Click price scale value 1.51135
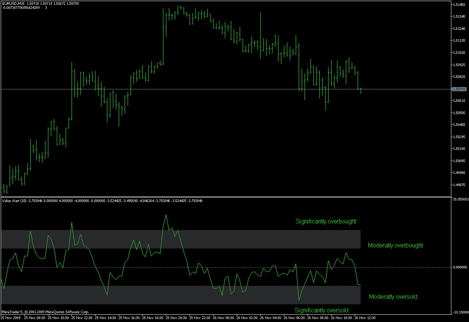Image resolution: width=469 pixels, height=322 pixels. pos(459,41)
